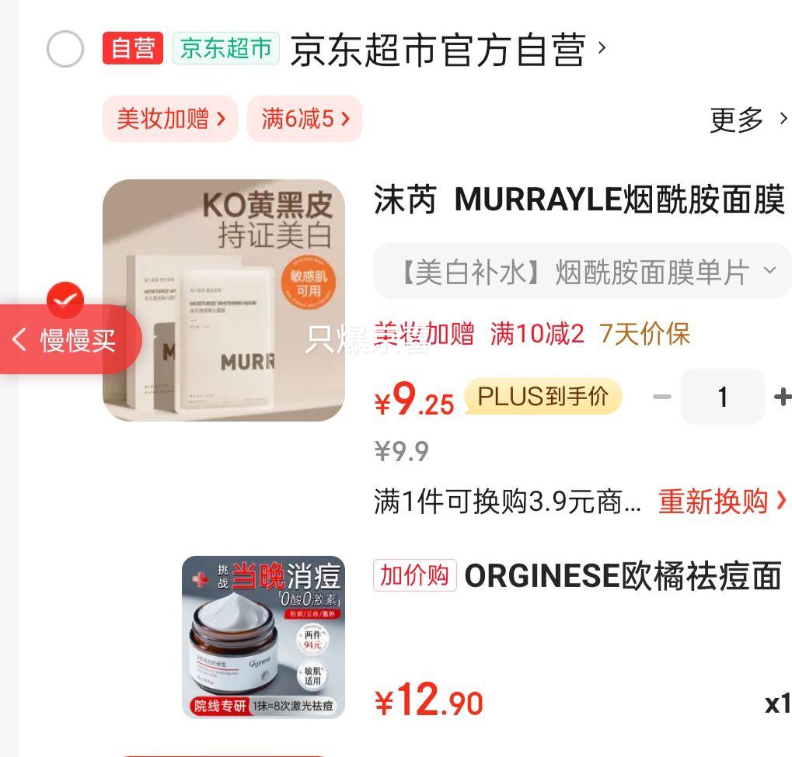This screenshot has height=757, width=792.
Task: Open 沫芮 MURRAYLE烟酰胺面膜 product title
Action: (x=579, y=200)
